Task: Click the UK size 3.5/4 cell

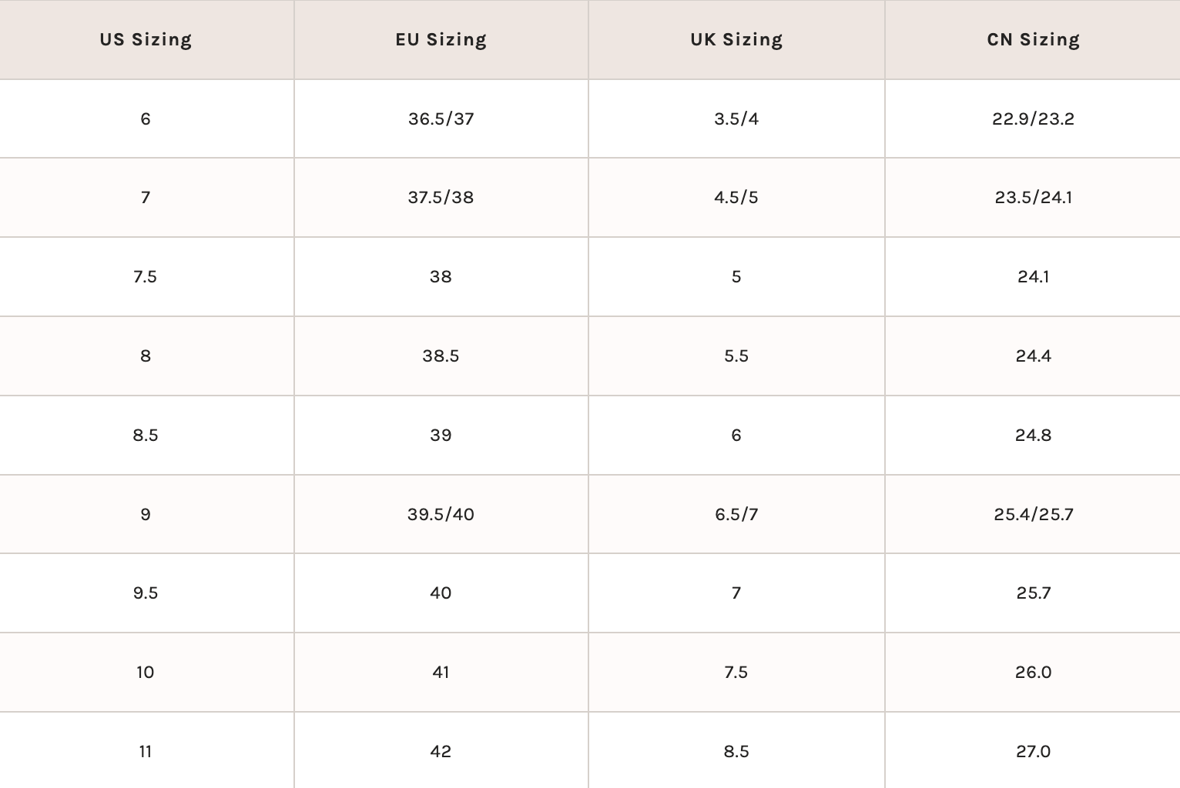Action: (736, 119)
